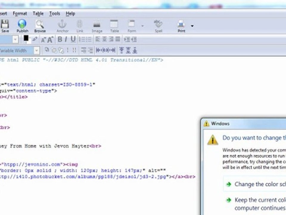This screenshot has width=286, height=215.
Task: Open Browse magnifier preview icon
Action: click(40, 24)
